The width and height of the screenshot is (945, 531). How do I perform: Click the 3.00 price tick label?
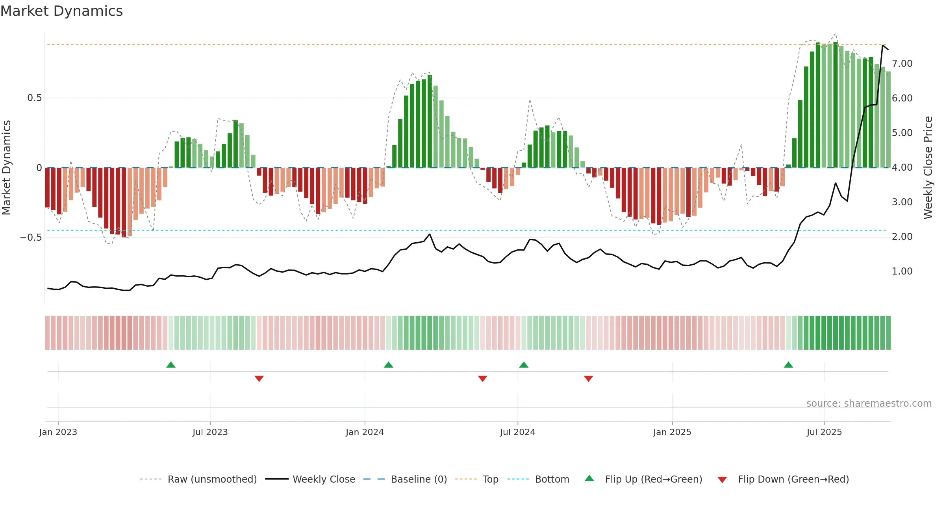coord(902,202)
